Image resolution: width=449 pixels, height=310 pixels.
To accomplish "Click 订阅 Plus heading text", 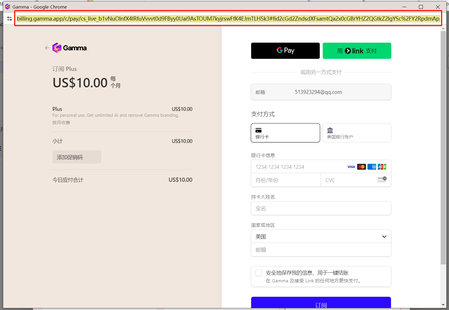I will 64,69.
